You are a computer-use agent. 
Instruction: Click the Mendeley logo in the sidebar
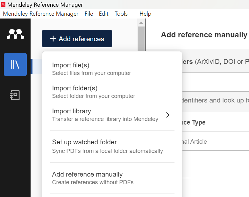[x=15, y=34]
